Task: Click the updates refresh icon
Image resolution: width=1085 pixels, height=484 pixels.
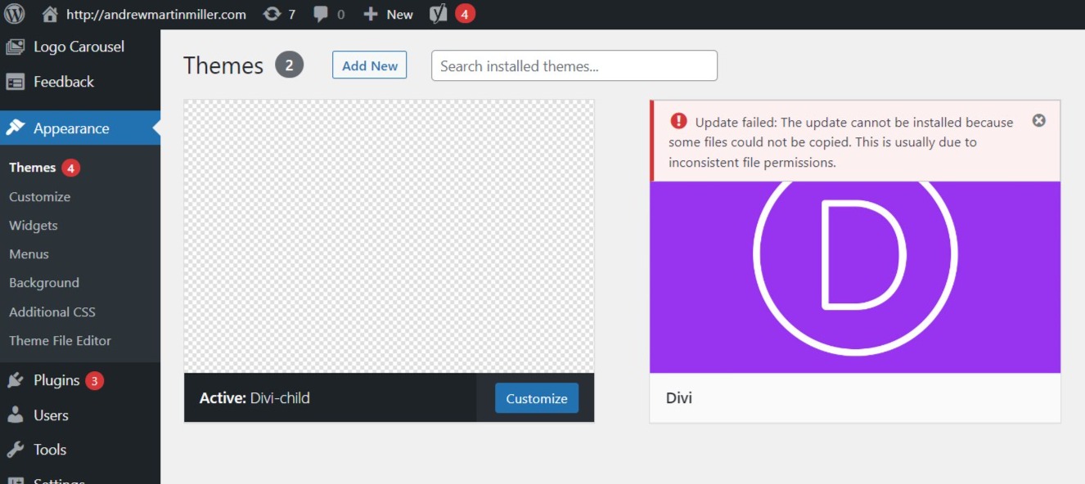Action: pos(272,14)
